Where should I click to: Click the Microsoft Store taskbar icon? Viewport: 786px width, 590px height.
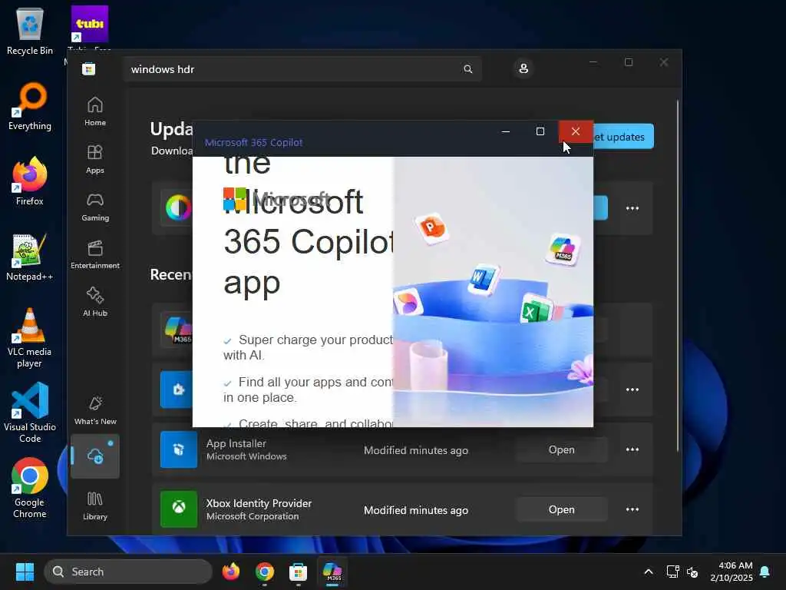pos(299,572)
